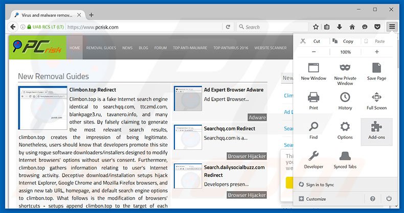Open the Downloads arrow icon
This screenshot has height=213, width=404.
coord(340,27)
